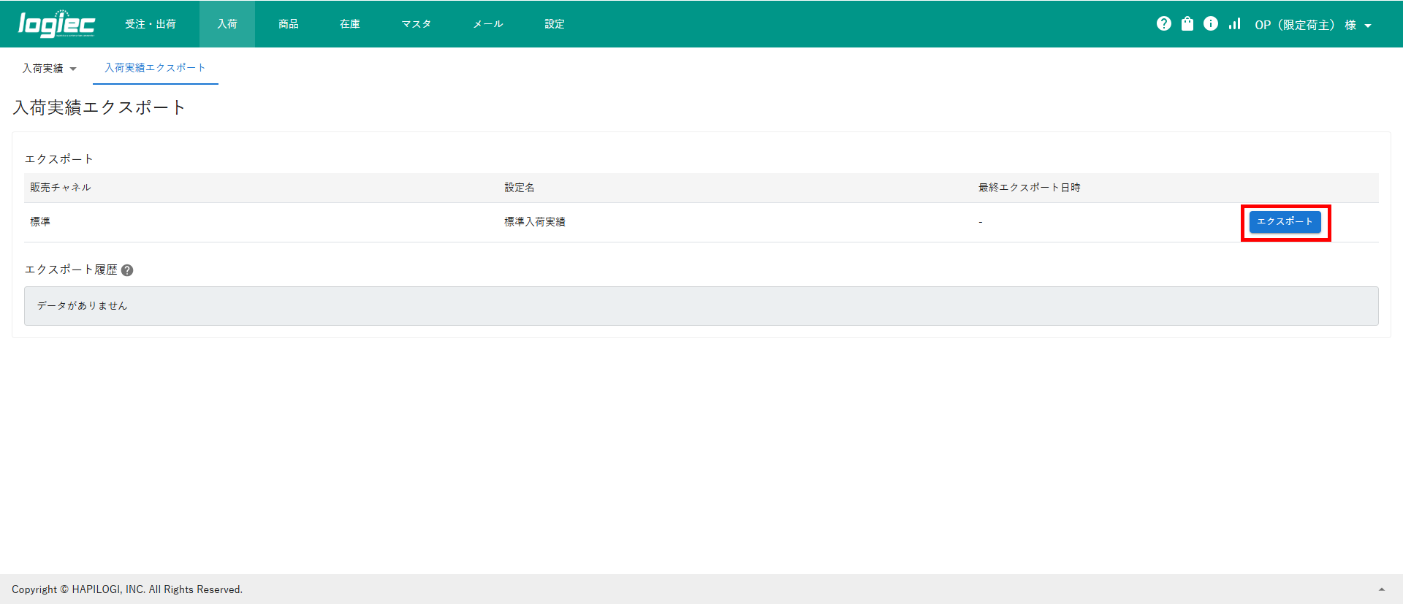Open the 設定 menu
This screenshot has height=604, width=1403.
click(x=555, y=24)
